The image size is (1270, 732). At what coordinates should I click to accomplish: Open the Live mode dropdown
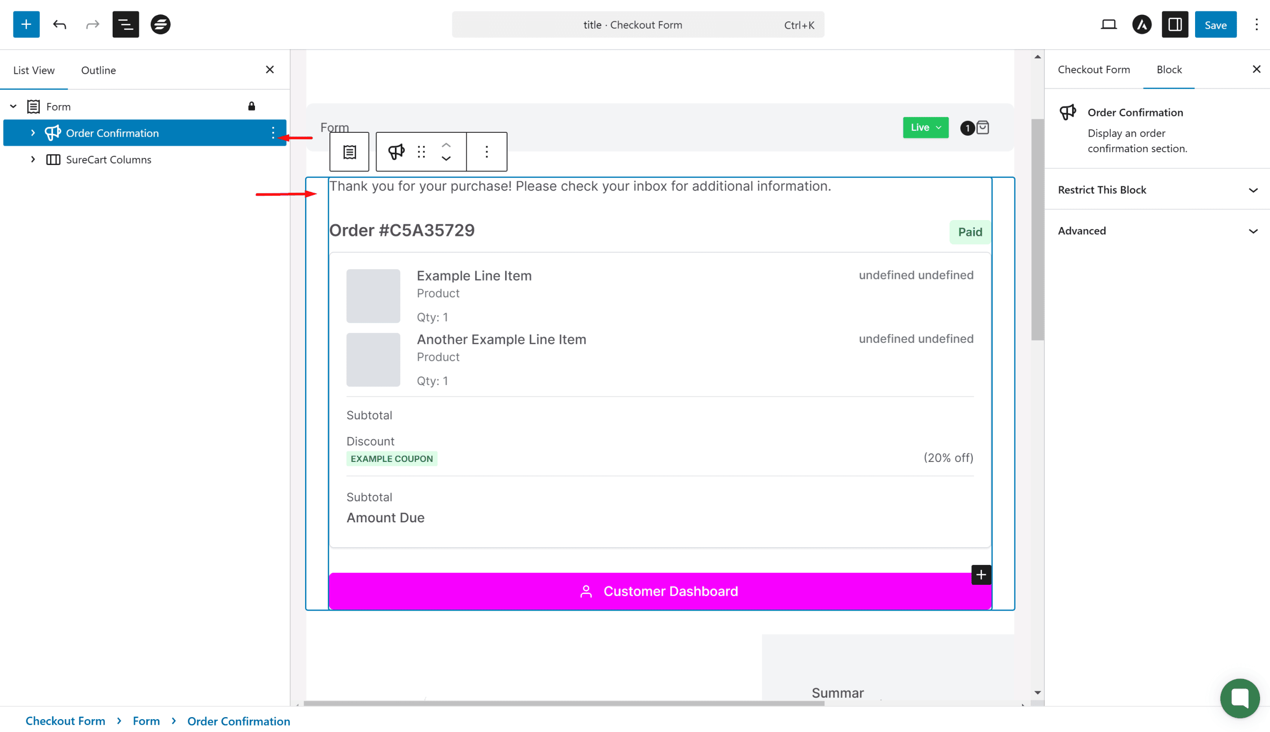pos(925,128)
